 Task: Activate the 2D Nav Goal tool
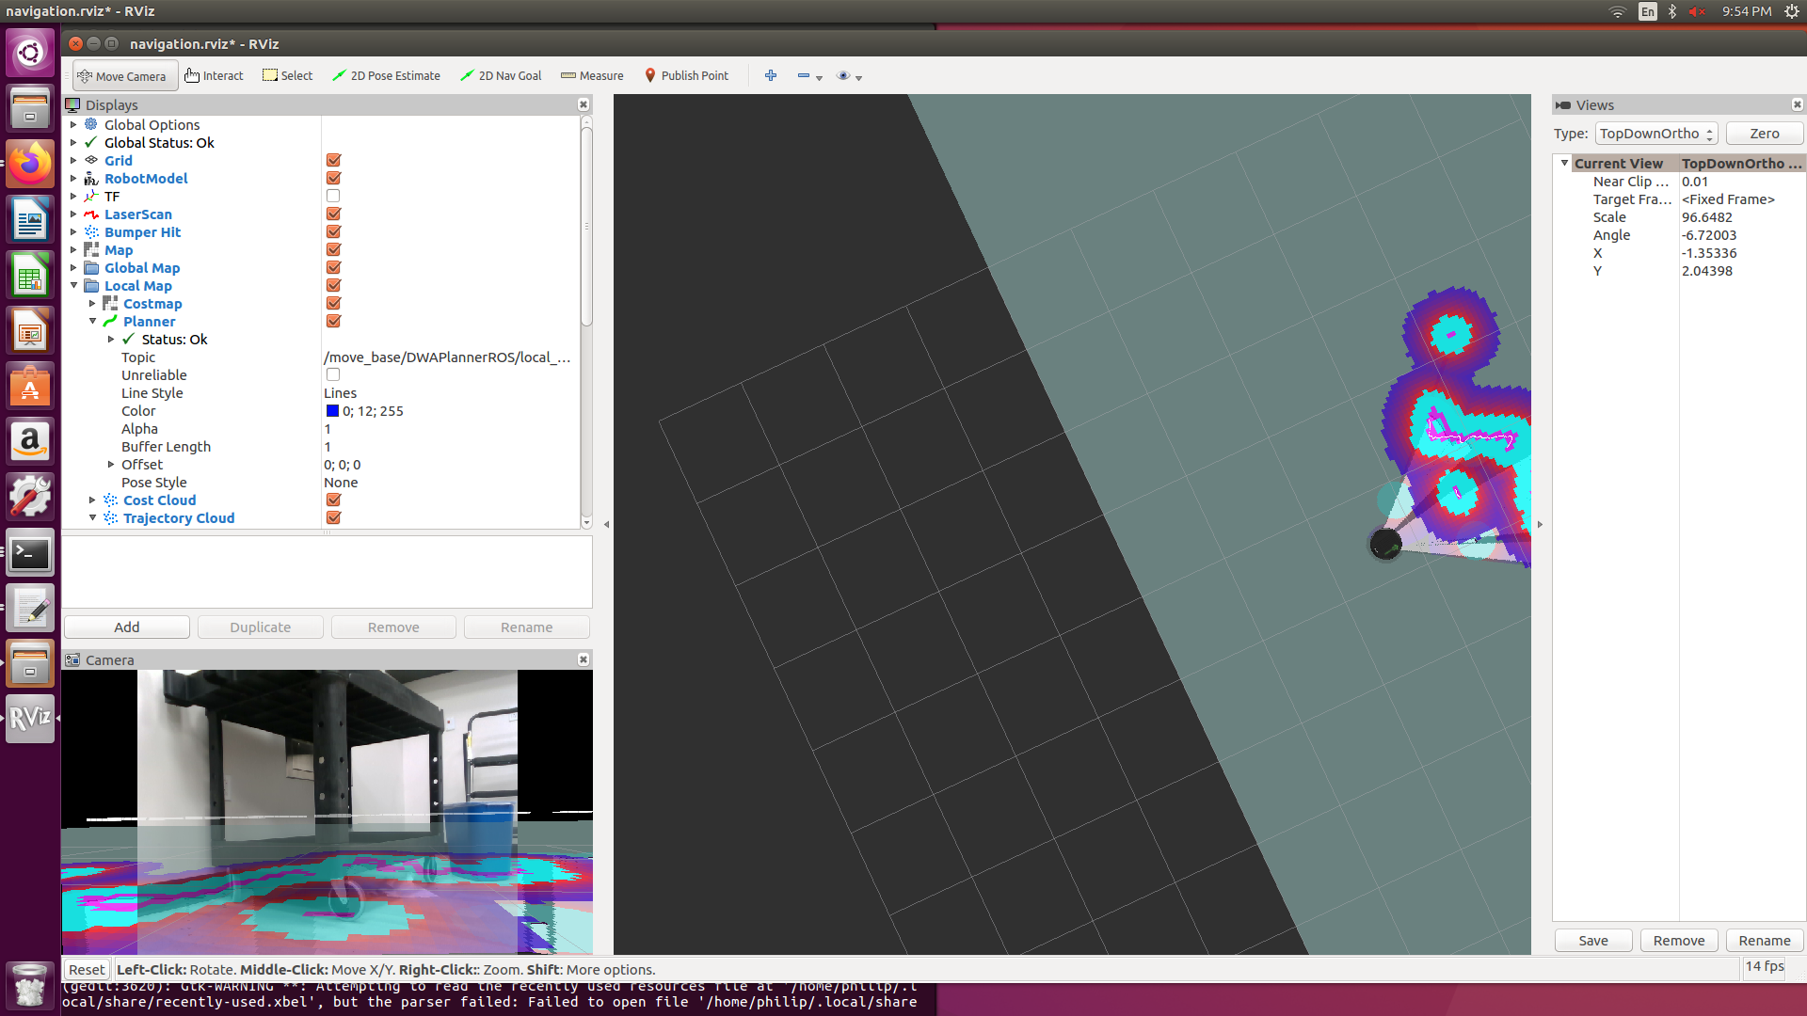coord(501,76)
